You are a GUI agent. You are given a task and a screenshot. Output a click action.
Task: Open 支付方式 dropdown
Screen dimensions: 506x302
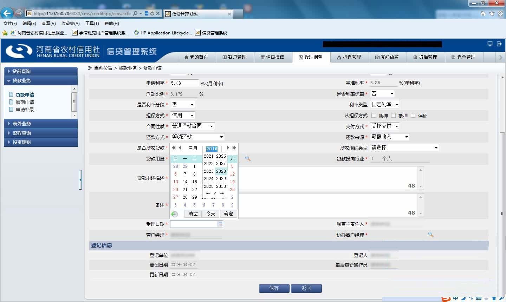pyautogui.click(x=385, y=126)
